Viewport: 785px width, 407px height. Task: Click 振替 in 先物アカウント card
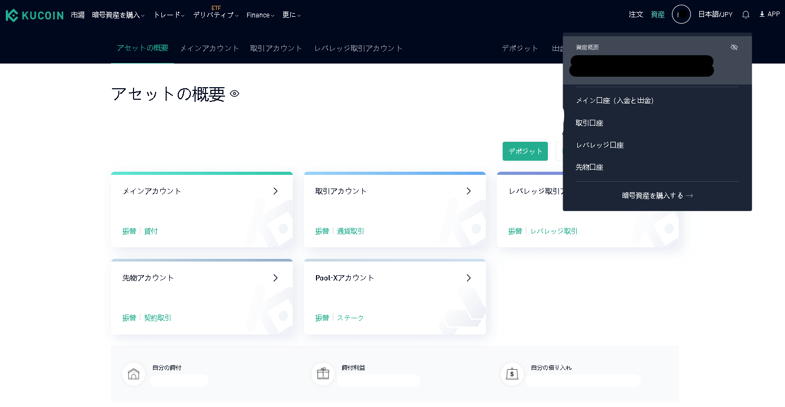[x=129, y=318]
